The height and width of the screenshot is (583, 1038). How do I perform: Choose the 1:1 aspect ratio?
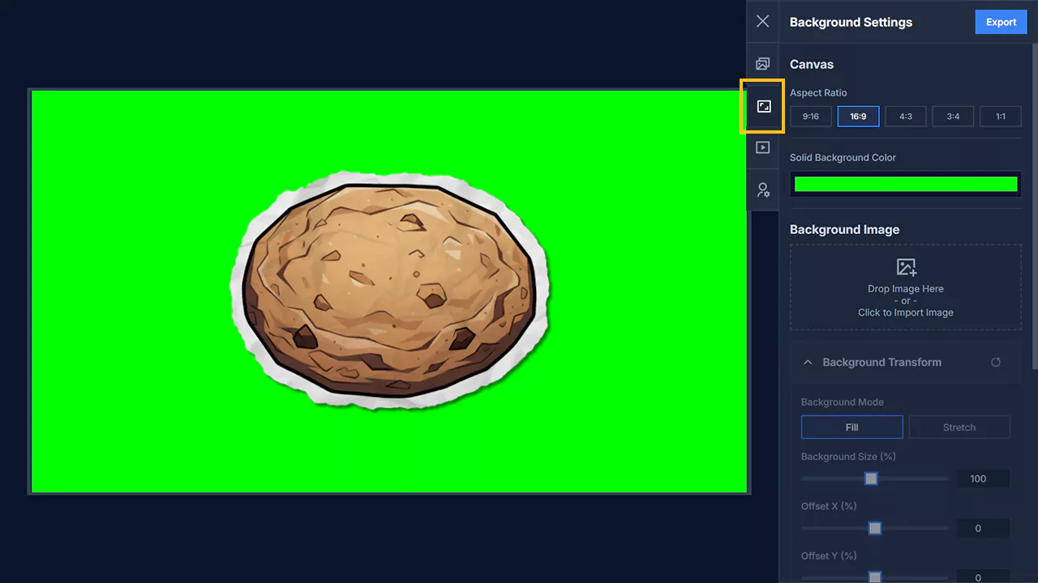pyautogui.click(x=1001, y=117)
